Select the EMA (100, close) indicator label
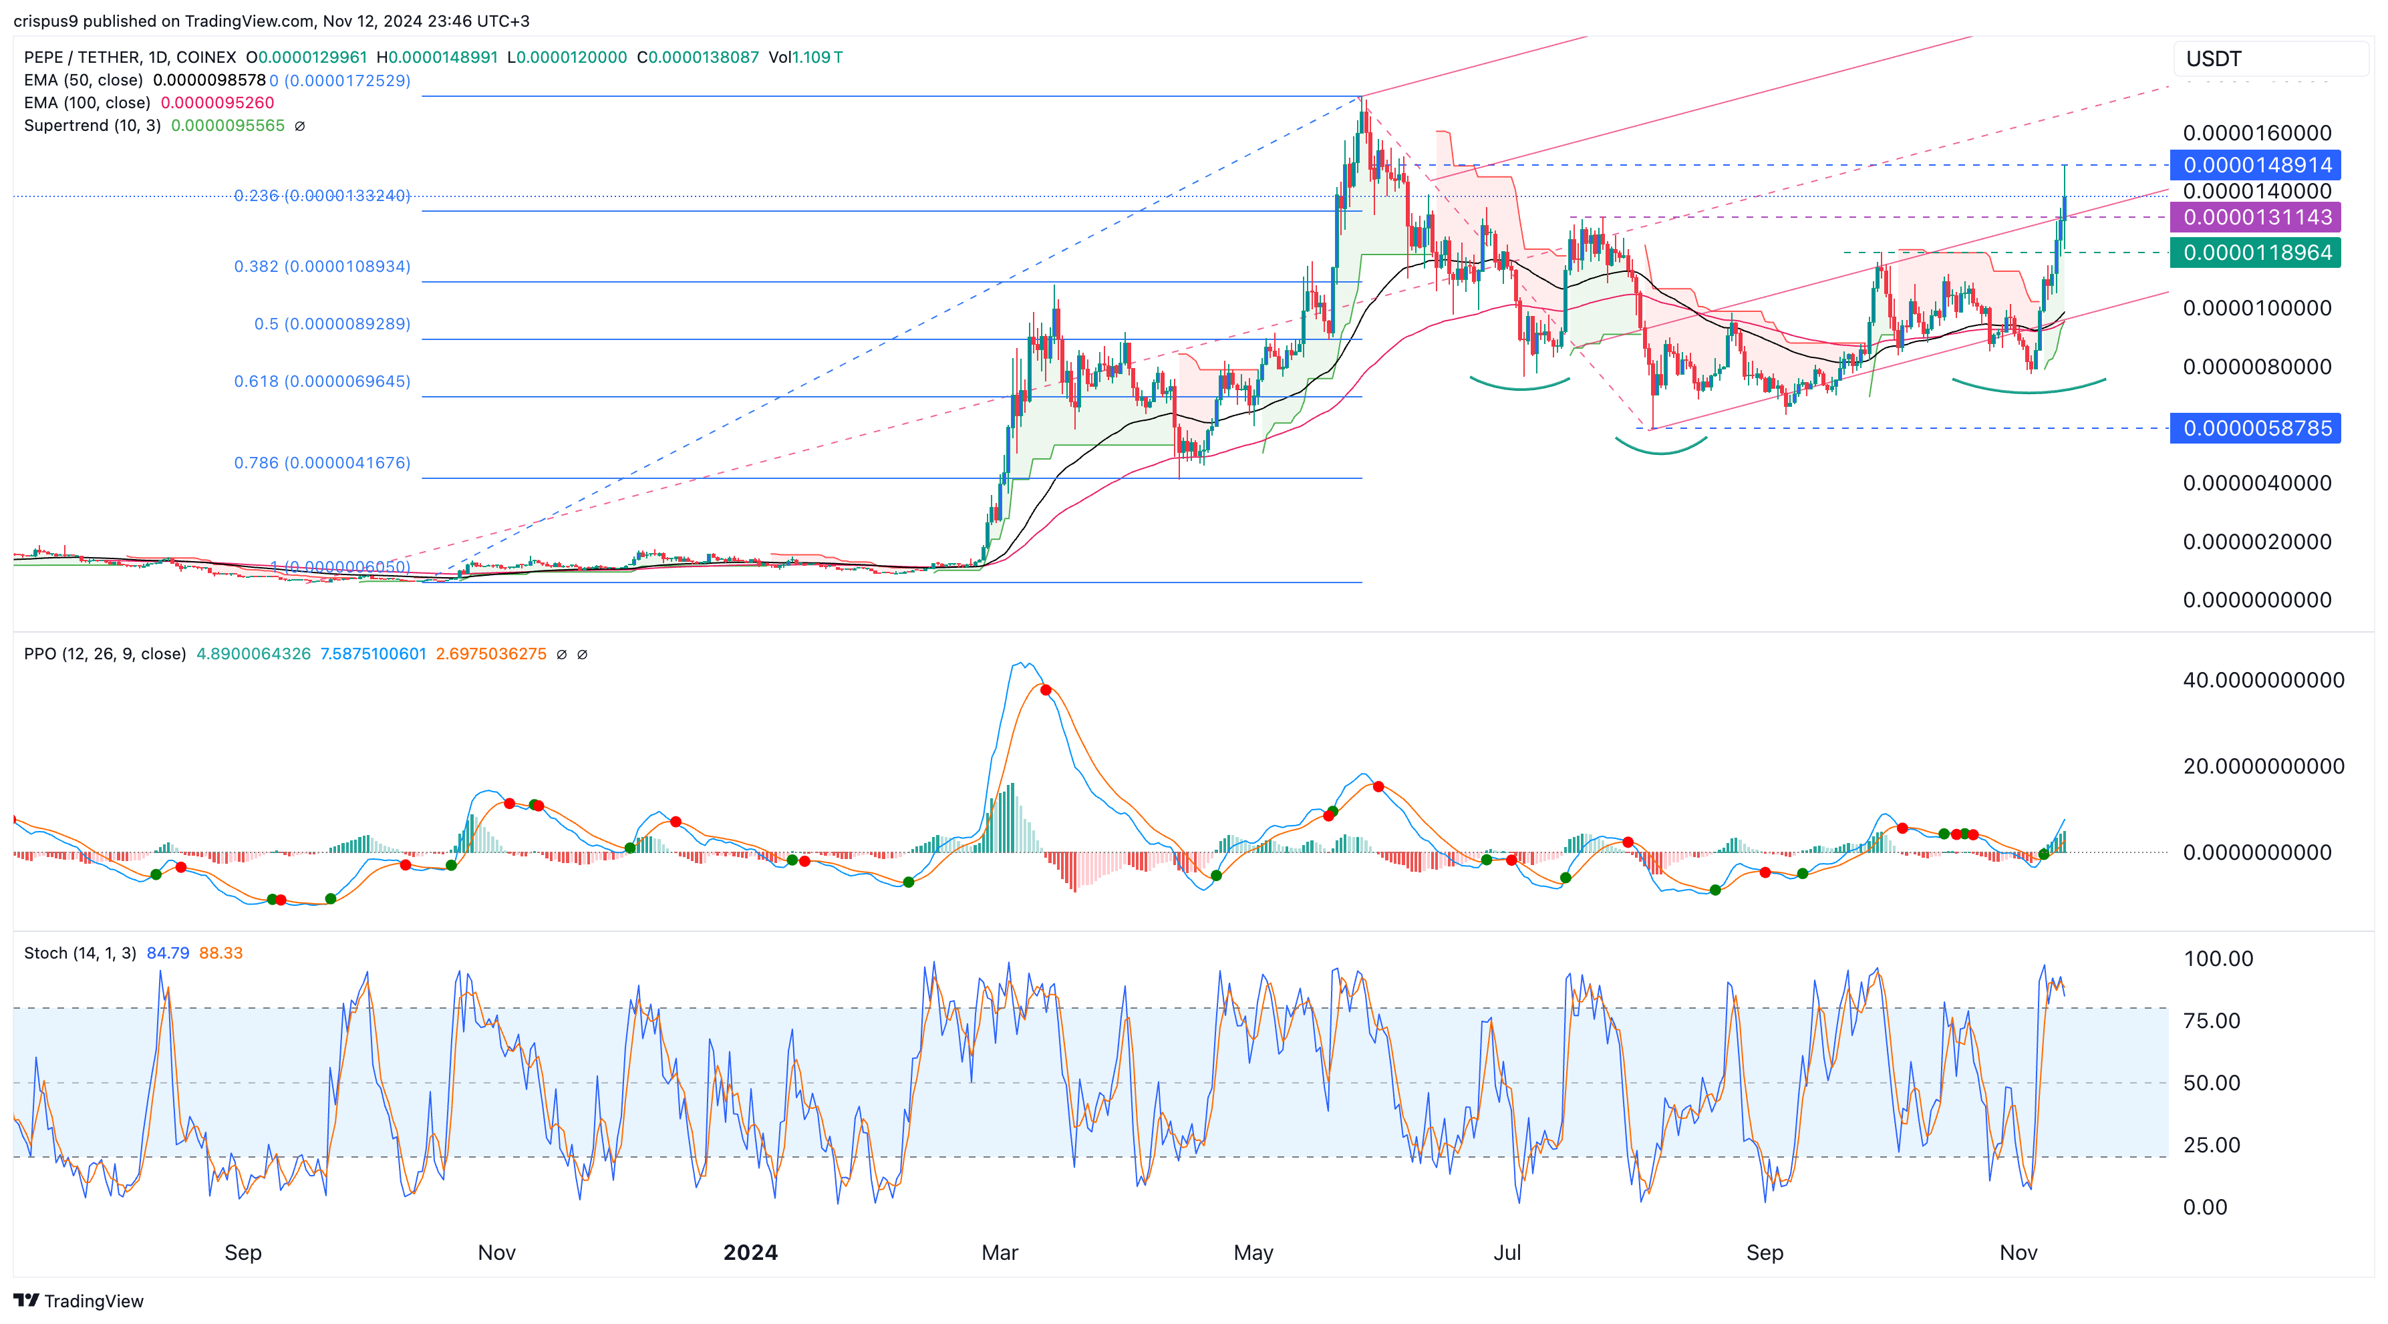The width and height of the screenshot is (2388, 1324). [x=87, y=103]
